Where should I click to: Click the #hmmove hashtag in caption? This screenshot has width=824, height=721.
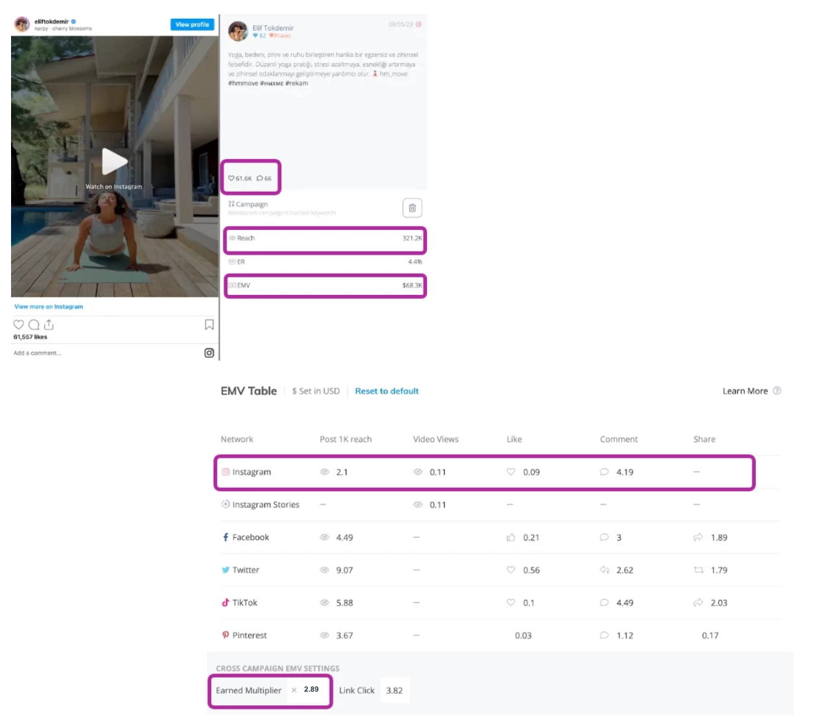click(243, 83)
